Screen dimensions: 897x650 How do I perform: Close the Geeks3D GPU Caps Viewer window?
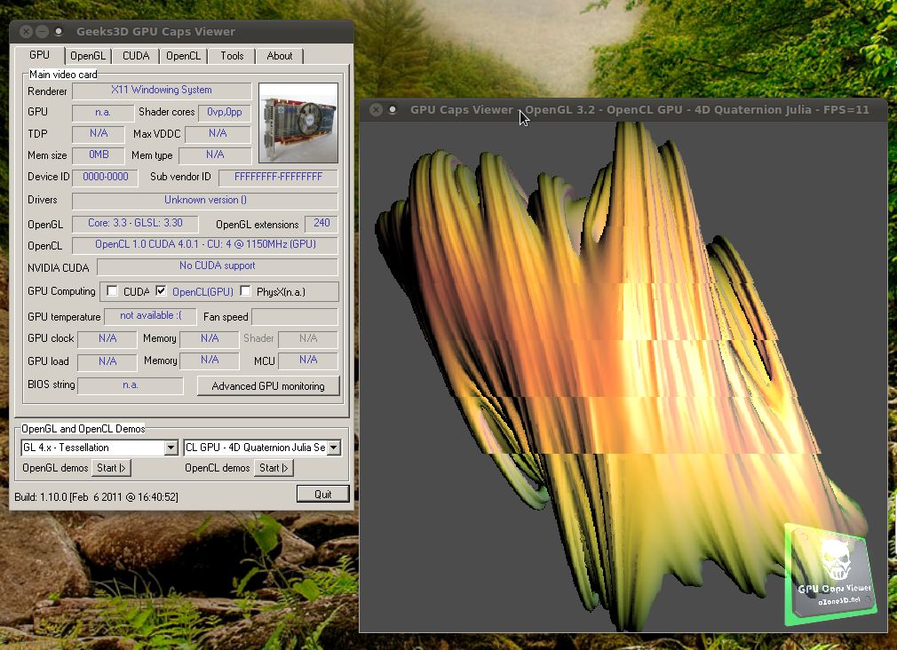(x=26, y=31)
